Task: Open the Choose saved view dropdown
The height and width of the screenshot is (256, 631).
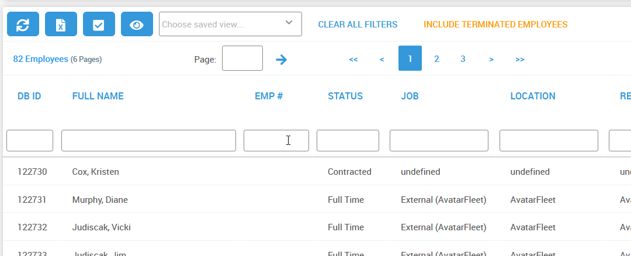Action: [x=230, y=24]
